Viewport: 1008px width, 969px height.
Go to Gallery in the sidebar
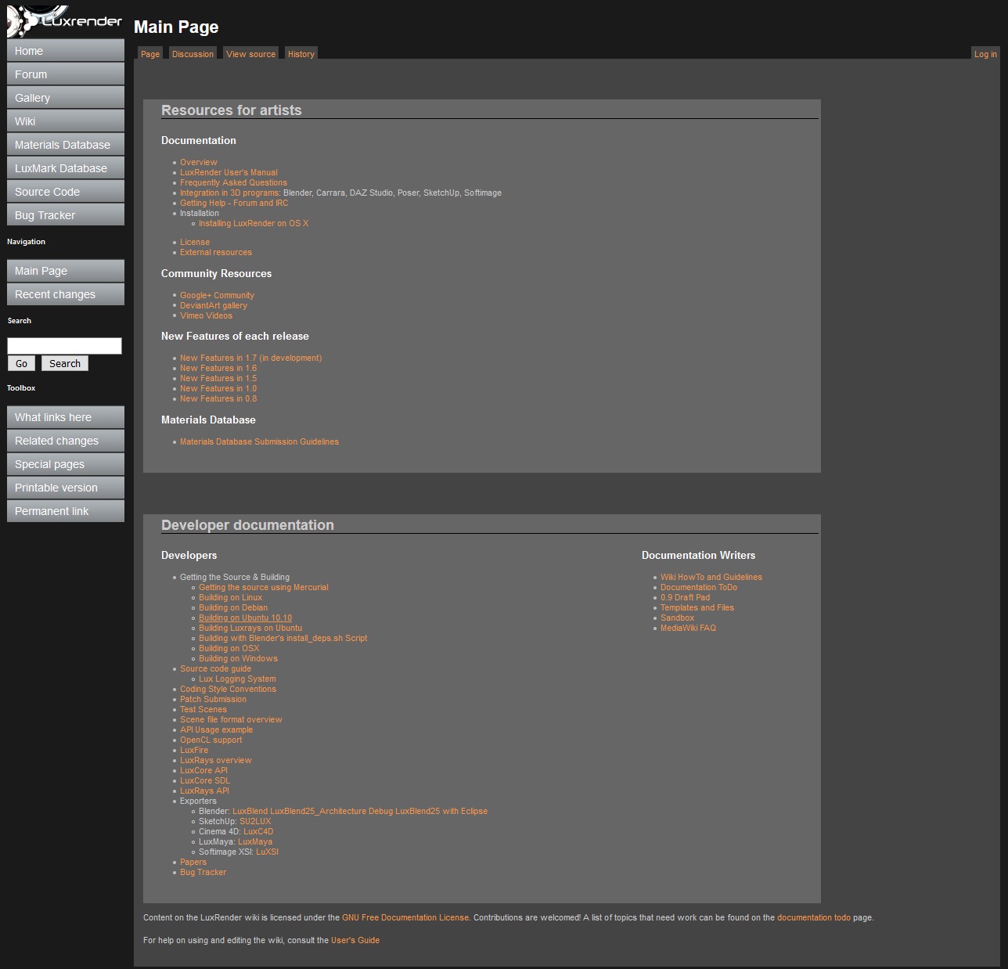click(65, 98)
